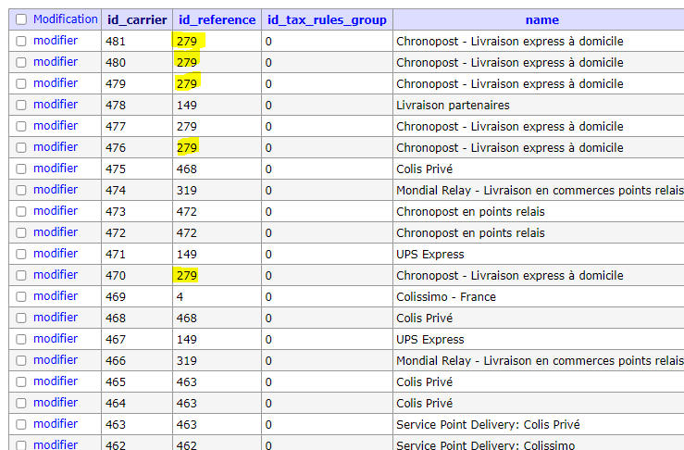This screenshot has width=684, height=450.
Task: Edit row 477 via modifier link
Action: 56,126
